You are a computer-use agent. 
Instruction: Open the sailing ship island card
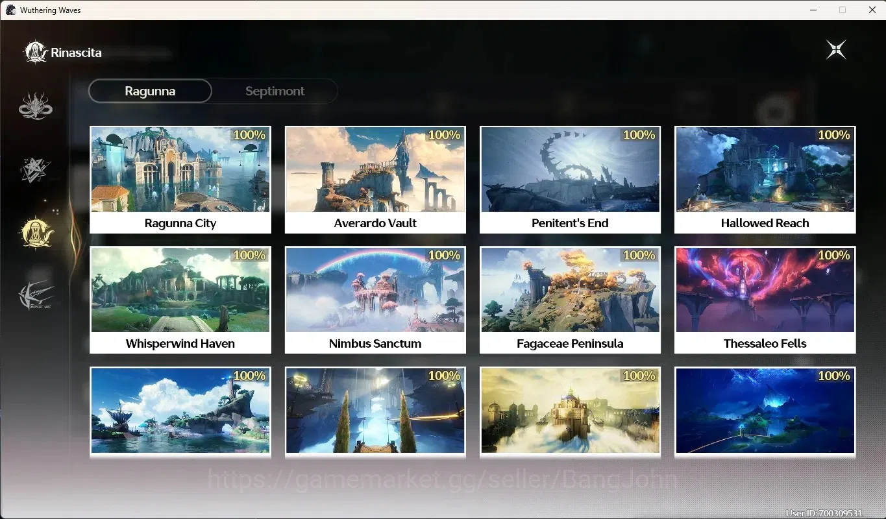(x=180, y=411)
